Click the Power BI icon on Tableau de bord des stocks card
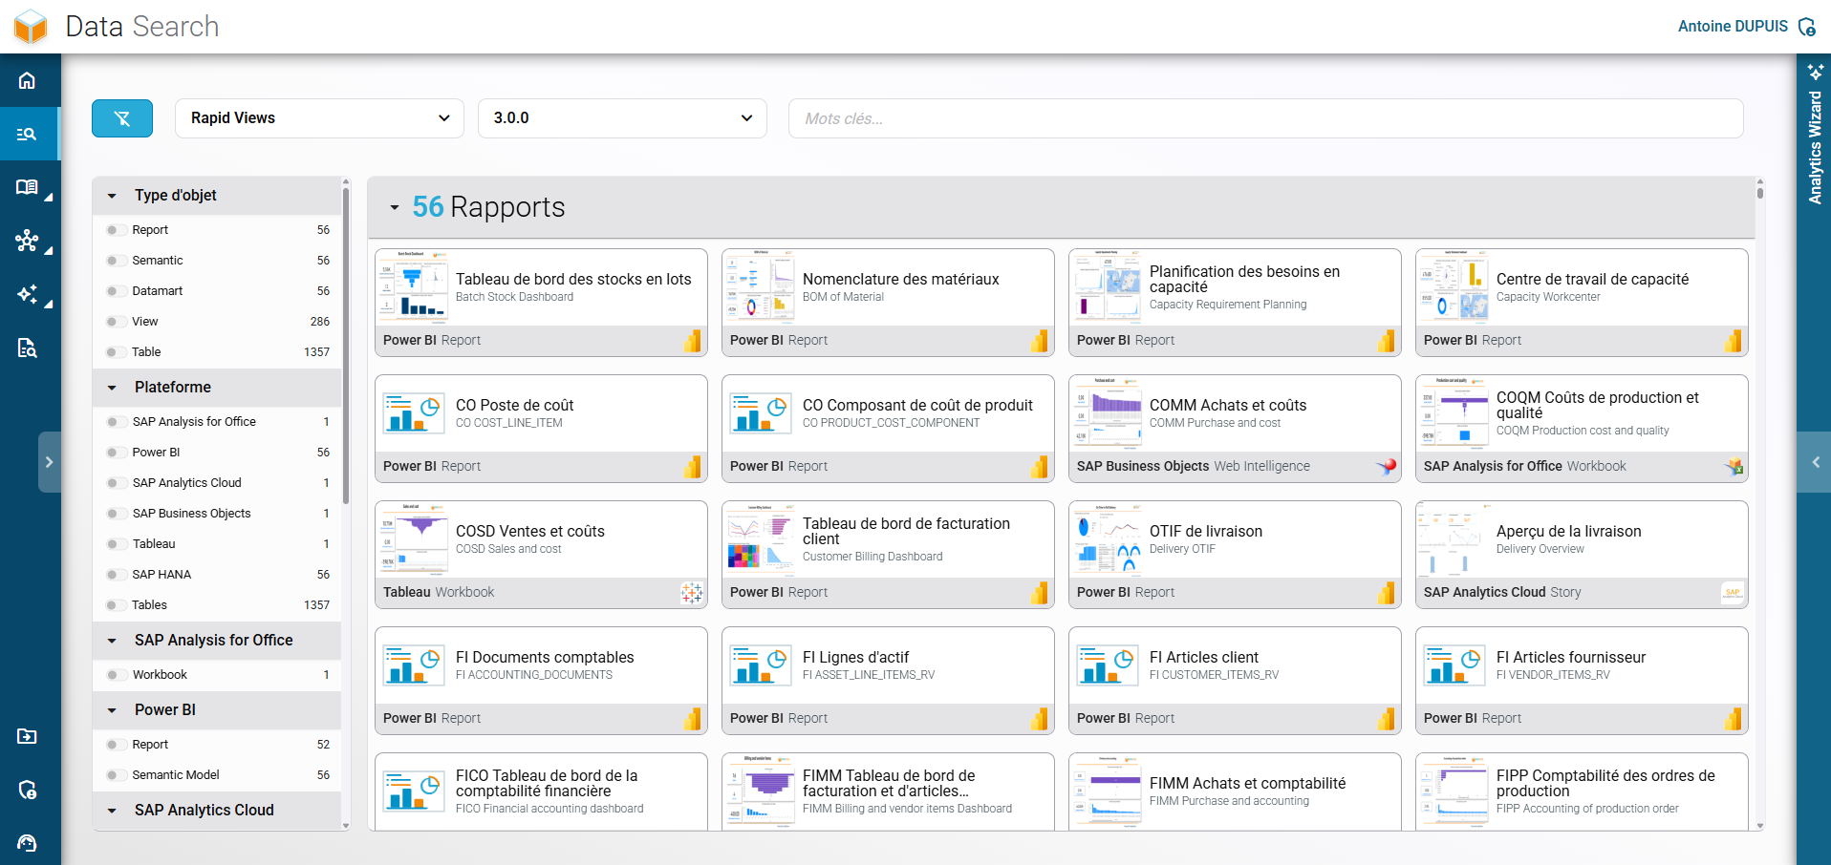Viewport: 1831px width, 865px height. point(693,341)
